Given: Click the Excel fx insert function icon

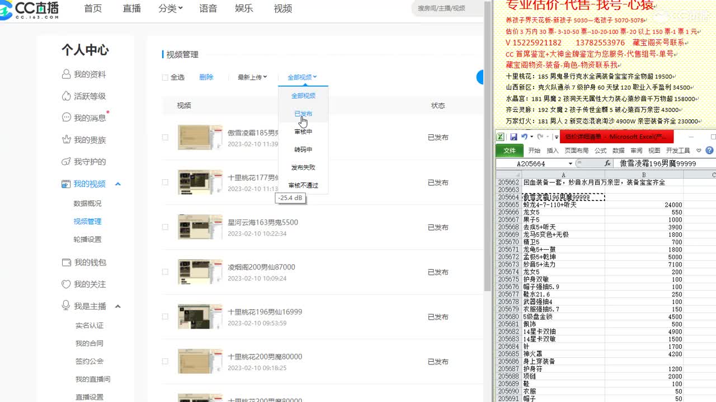Looking at the screenshot, I should pos(608,163).
